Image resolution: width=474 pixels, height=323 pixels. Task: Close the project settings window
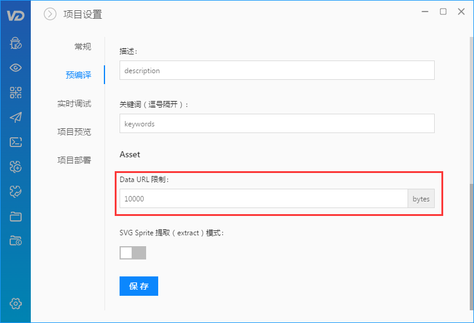pos(461,12)
